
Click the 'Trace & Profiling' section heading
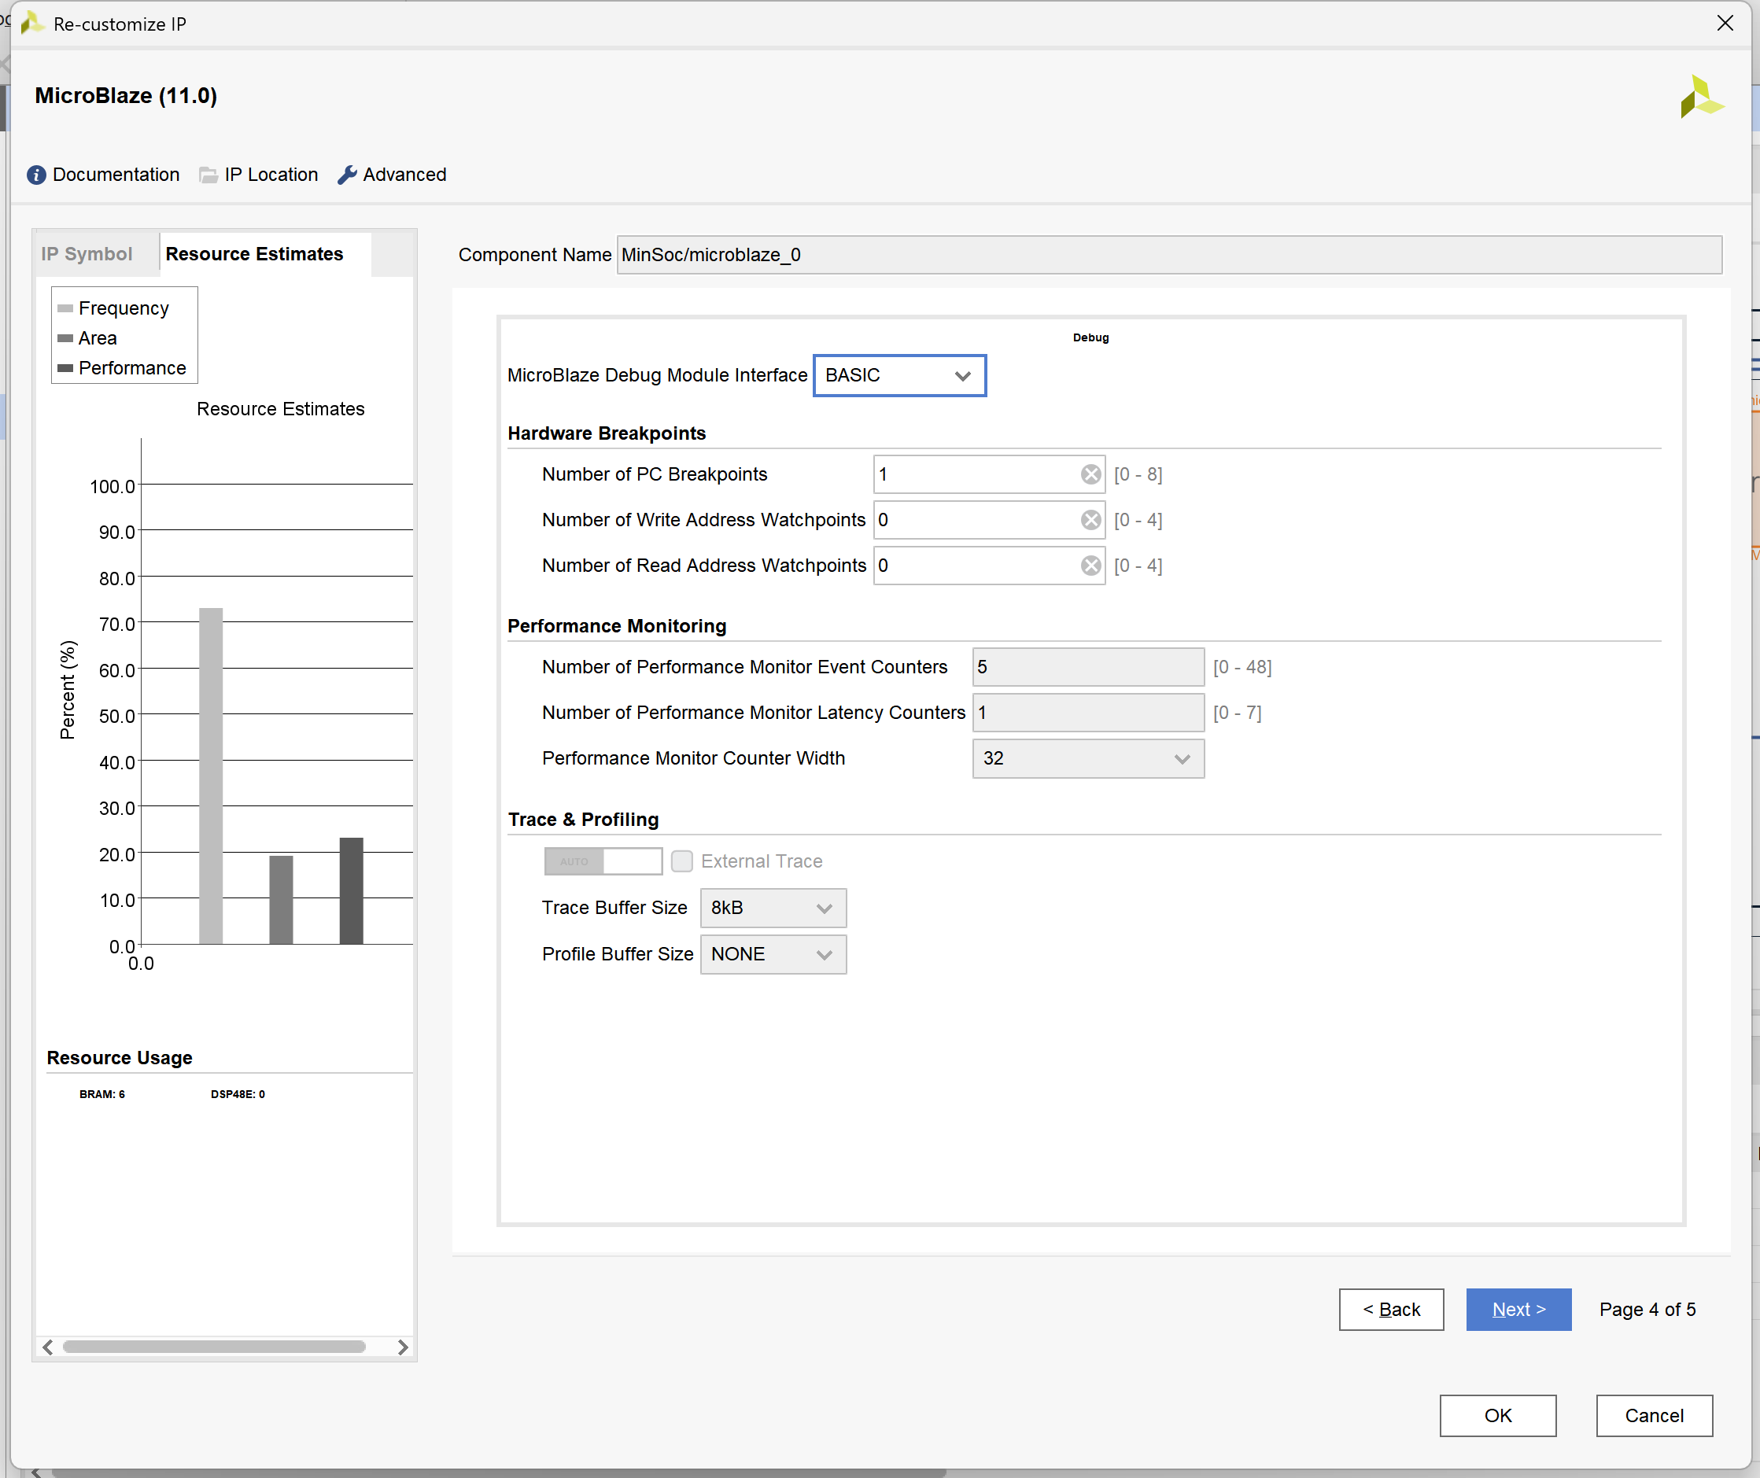(583, 820)
